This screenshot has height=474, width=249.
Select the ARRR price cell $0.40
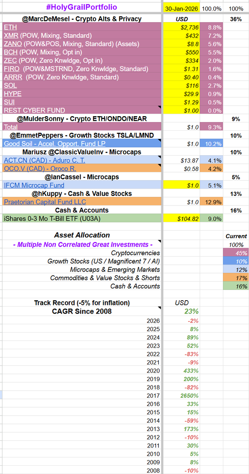(182, 77)
